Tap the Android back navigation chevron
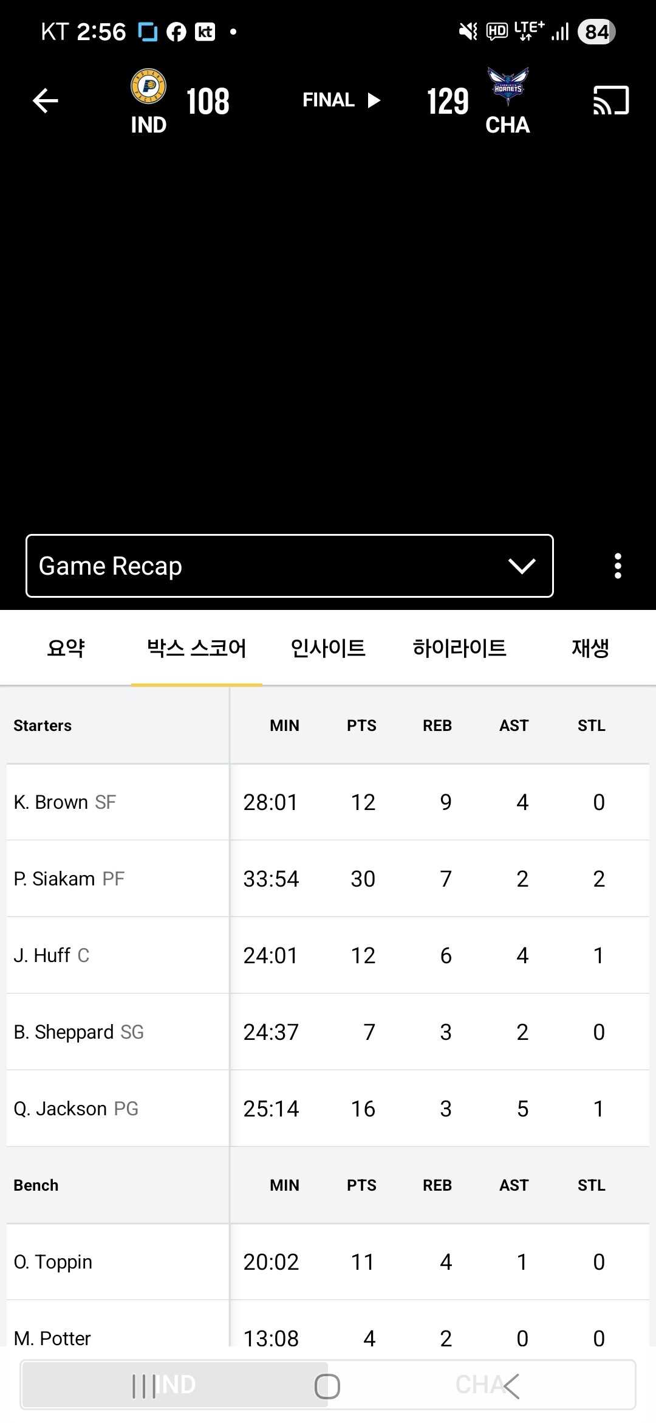Image resolution: width=656 pixels, height=1423 pixels. click(510, 1387)
